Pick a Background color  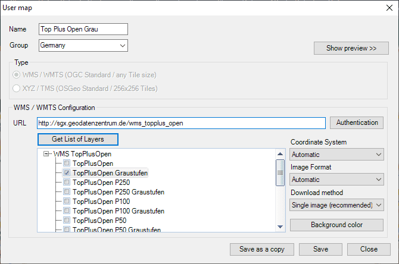click(x=336, y=225)
